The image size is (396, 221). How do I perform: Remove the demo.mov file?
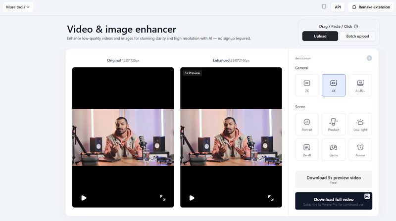click(x=369, y=58)
